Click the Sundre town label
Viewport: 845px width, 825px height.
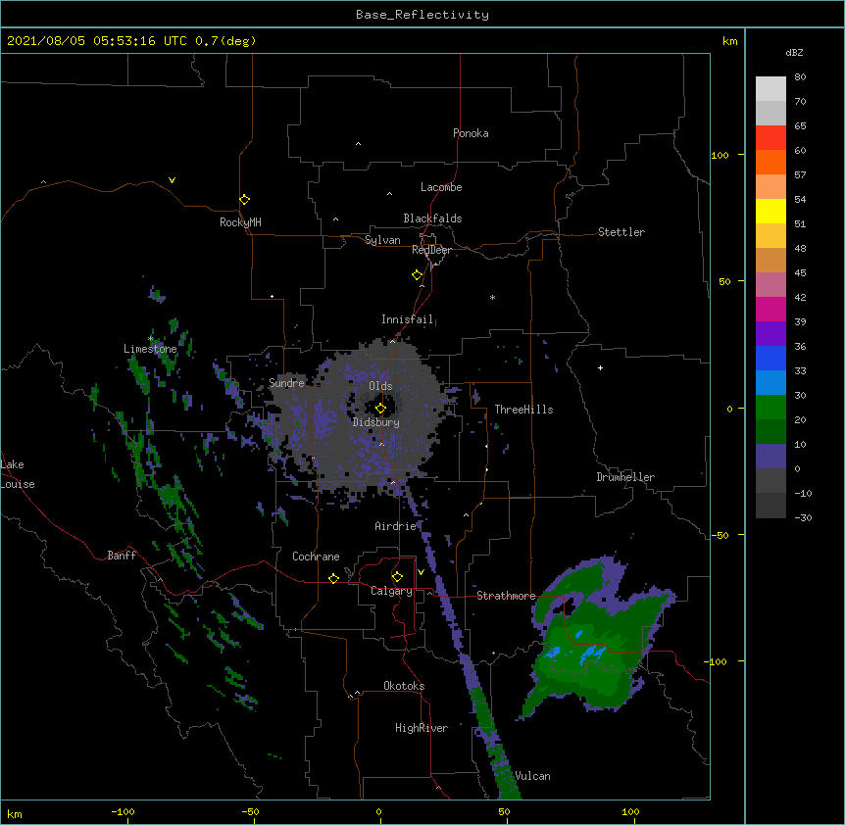pos(286,383)
